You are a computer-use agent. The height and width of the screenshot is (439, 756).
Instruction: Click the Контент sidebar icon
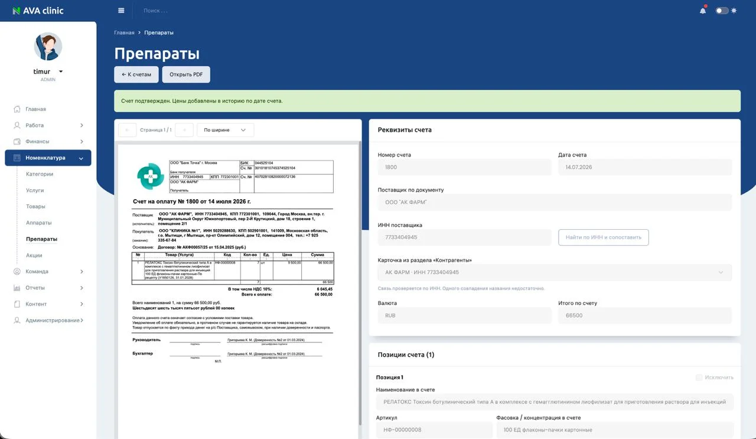pyautogui.click(x=17, y=304)
